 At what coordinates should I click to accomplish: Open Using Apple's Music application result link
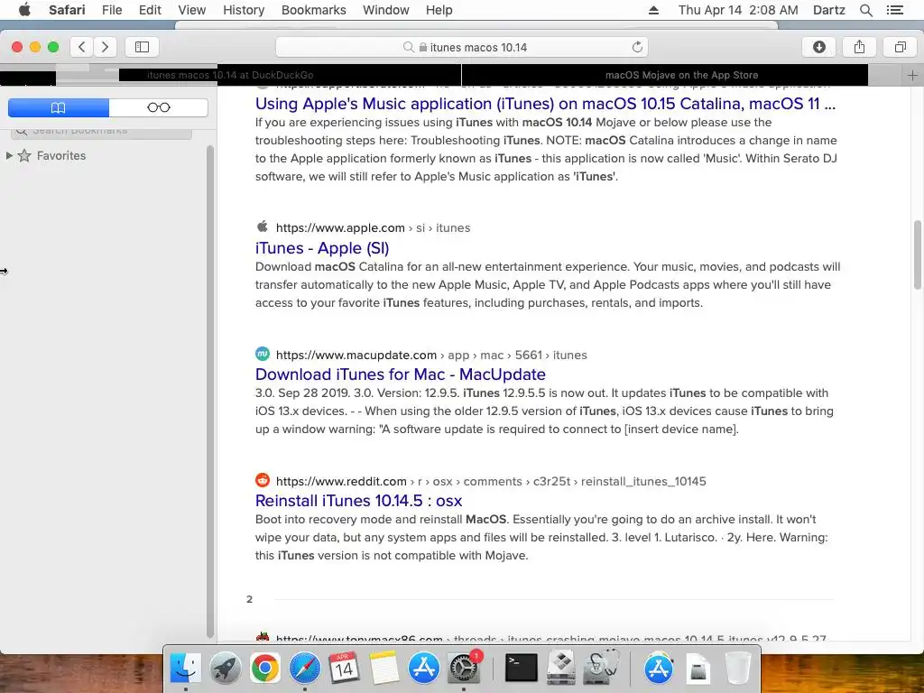(545, 104)
